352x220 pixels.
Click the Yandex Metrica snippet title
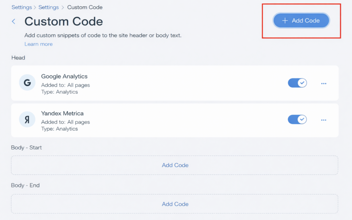(62, 113)
